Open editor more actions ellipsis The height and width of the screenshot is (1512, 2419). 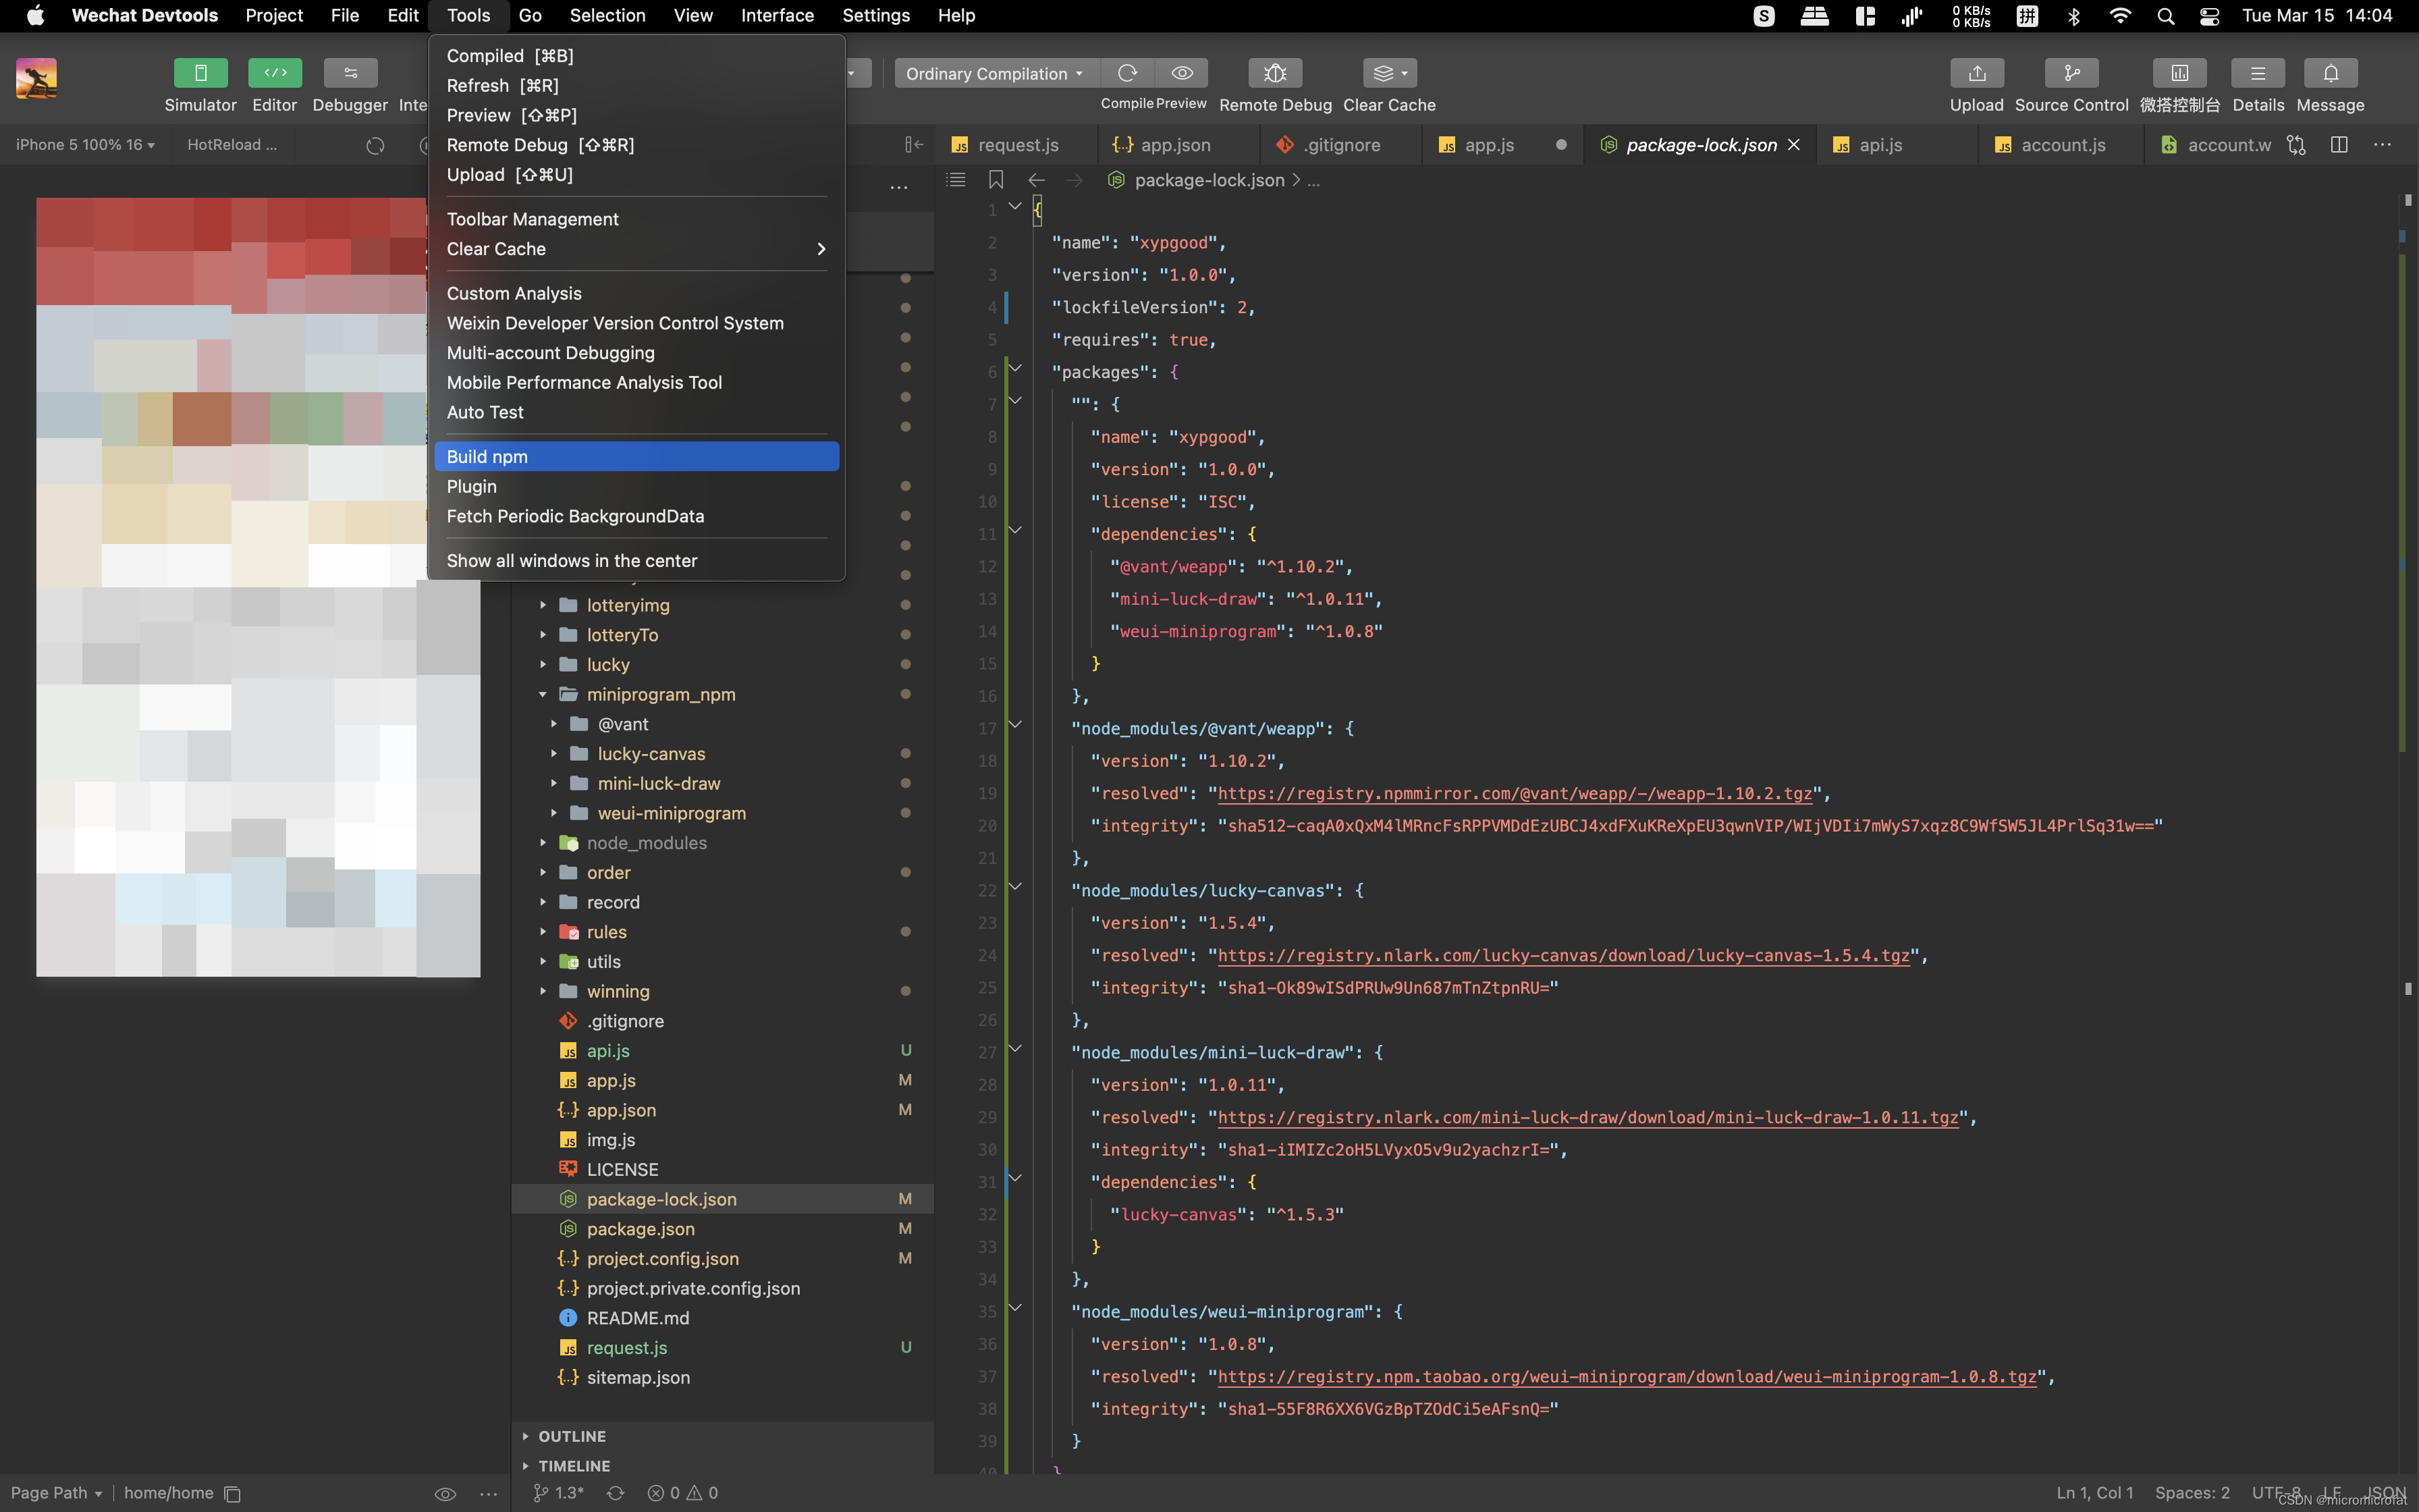[2383, 145]
